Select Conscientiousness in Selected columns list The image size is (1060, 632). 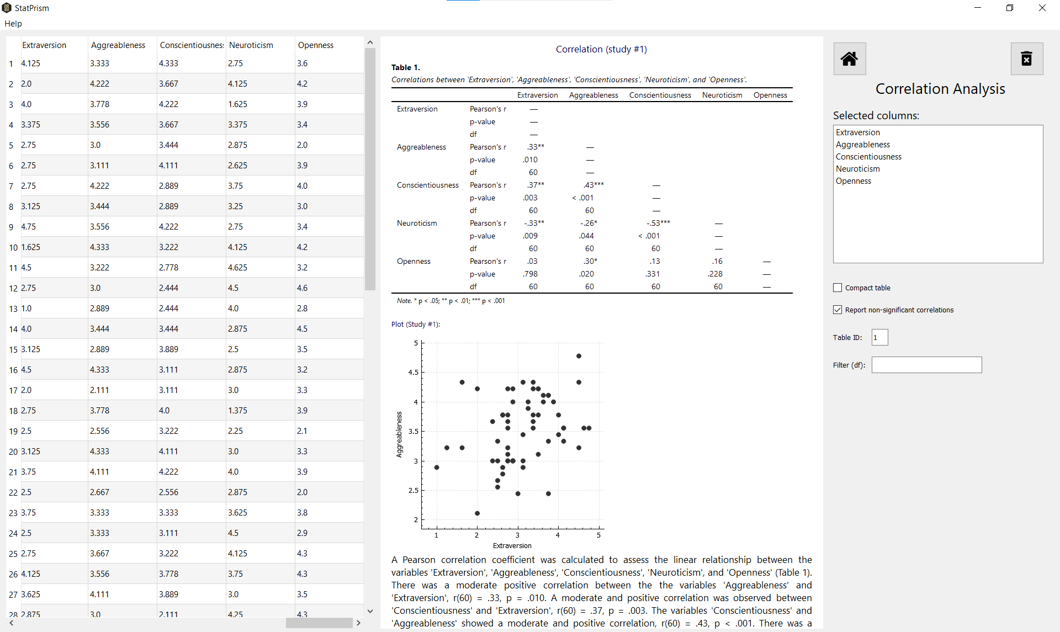(938, 157)
